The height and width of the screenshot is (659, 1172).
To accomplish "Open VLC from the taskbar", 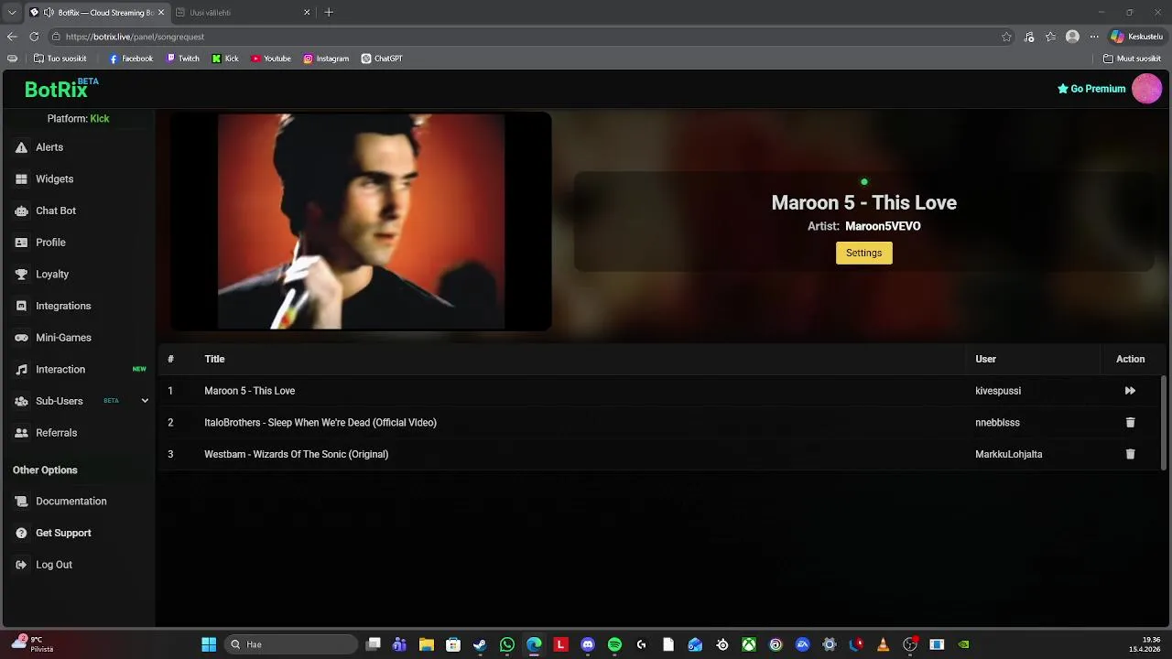I will point(883,644).
